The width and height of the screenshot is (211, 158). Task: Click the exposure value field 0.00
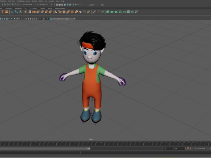click(40, 19)
